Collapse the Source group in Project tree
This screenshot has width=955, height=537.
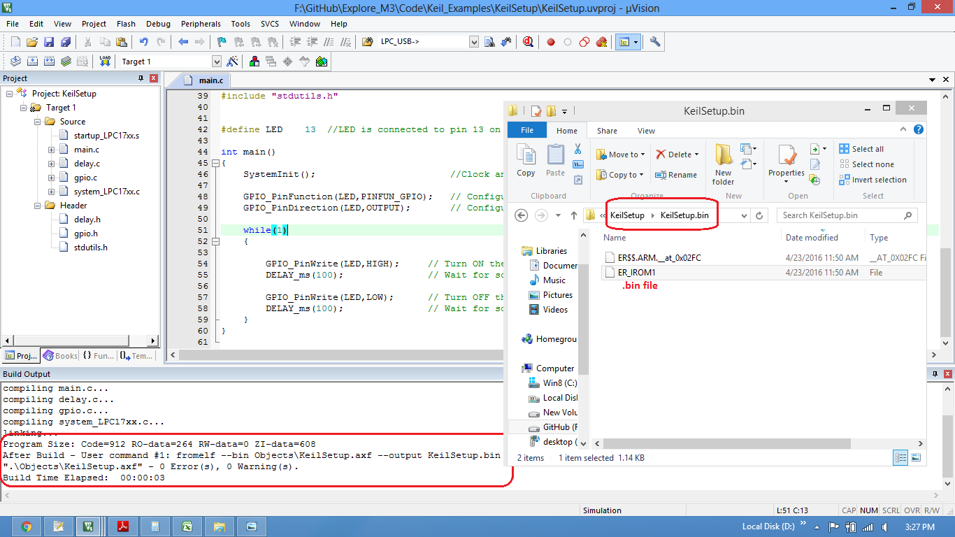[37, 122]
